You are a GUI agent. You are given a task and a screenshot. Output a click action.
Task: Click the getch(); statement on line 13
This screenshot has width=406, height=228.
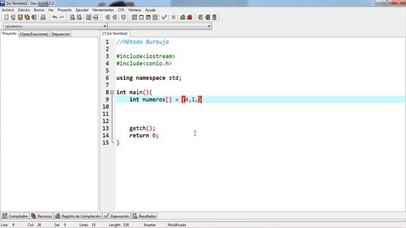pos(142,128)
